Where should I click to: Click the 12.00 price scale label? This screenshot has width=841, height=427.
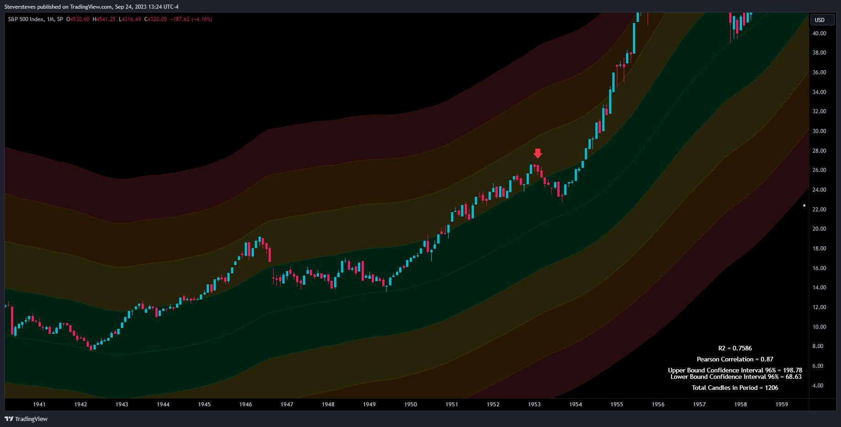pyautogui.click(x=819, y=307)
